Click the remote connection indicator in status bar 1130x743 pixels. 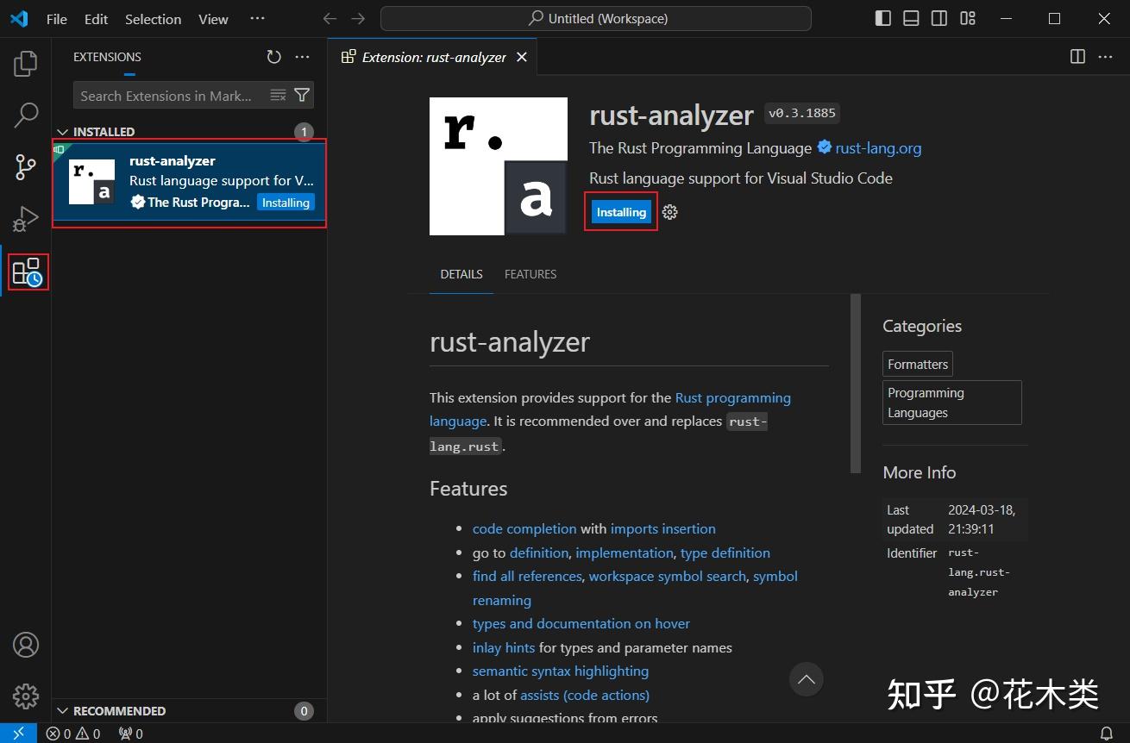(17, 734)
